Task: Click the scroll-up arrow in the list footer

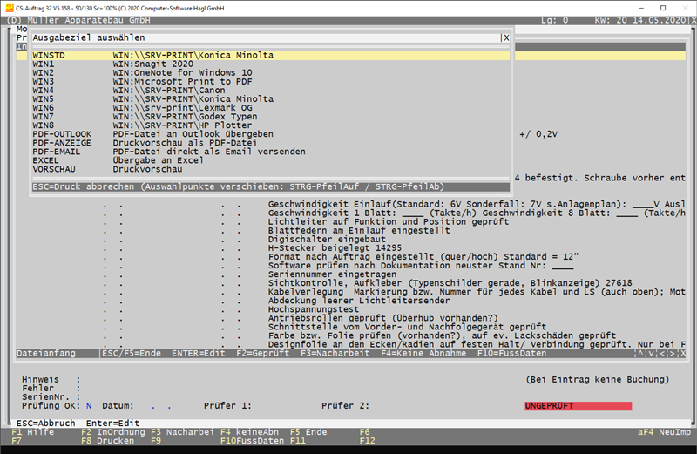Action: [x=640, y=353]
